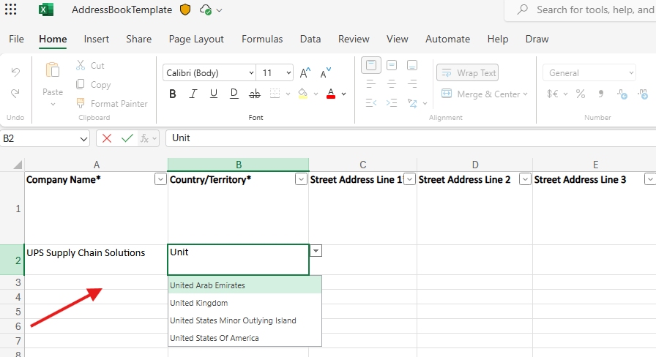Open the Draw tab
Image resolution: width=656 pixels, height=357 pixels.
537,39
